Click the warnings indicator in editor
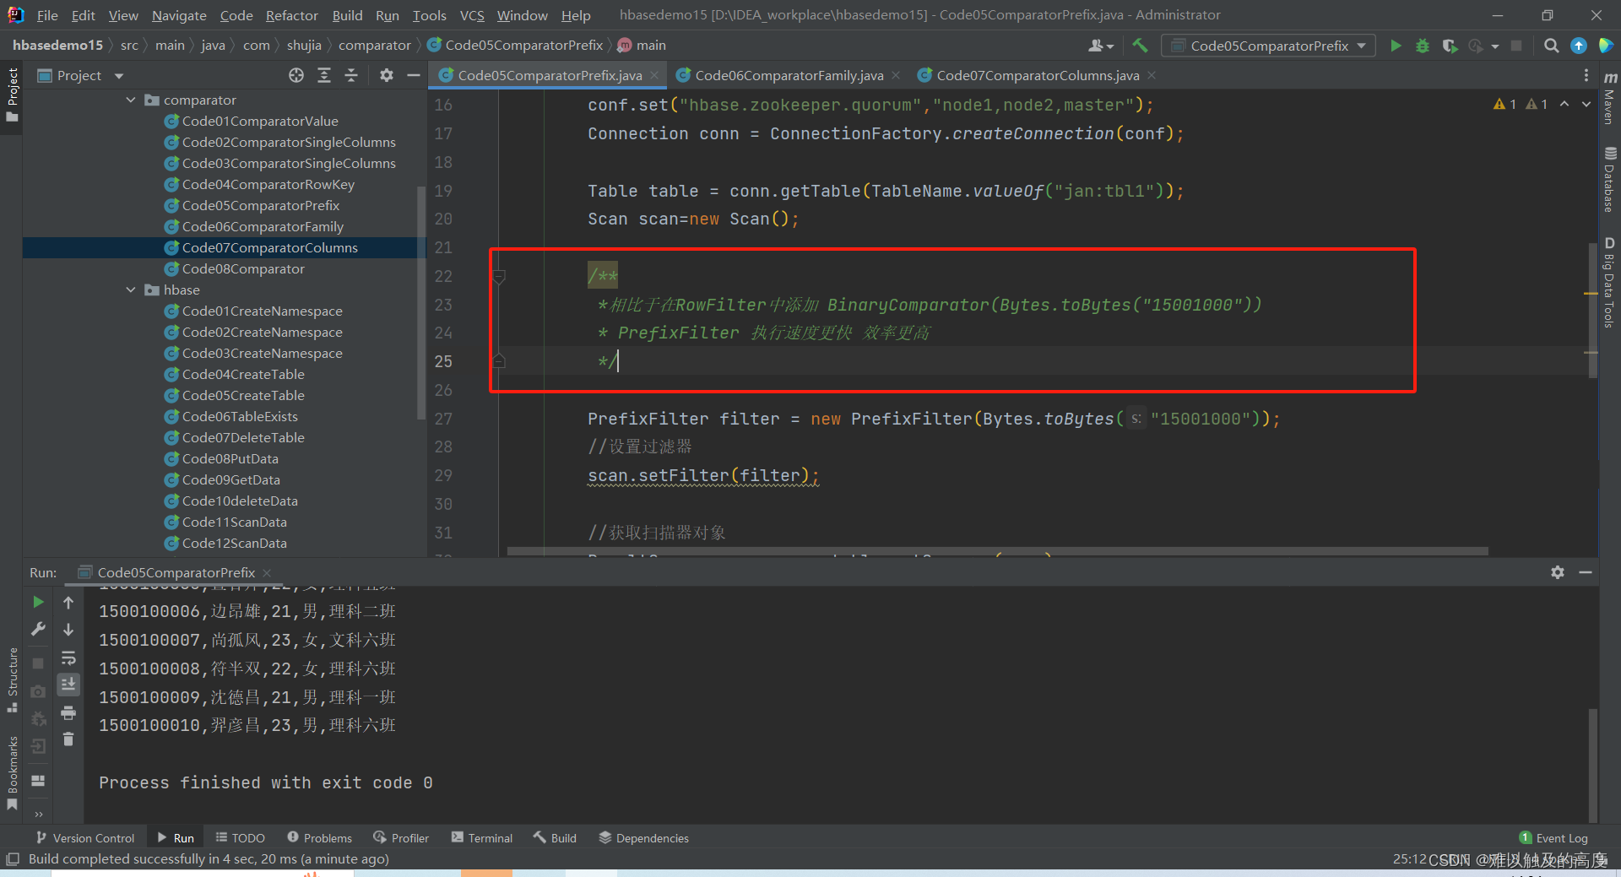This screenshot has width=1621, height=877. tap(1521, 104)
